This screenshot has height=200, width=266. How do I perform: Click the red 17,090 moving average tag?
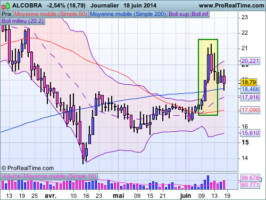click(250, 110)
